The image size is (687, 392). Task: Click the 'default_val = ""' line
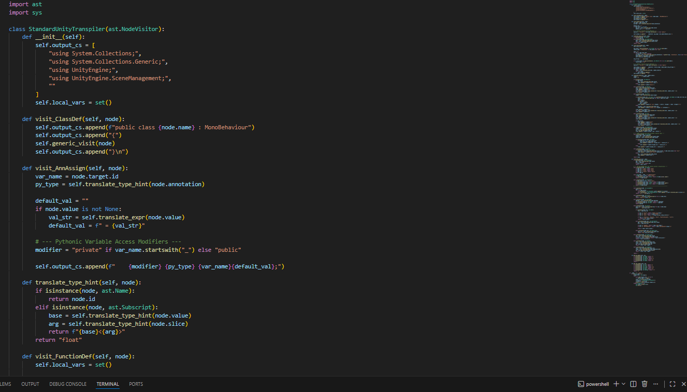point(62,201)
